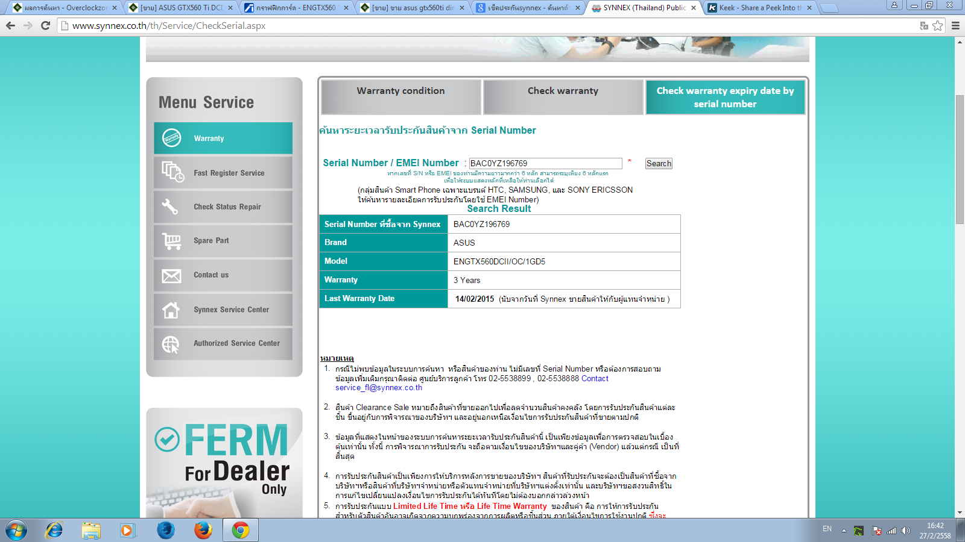
Task: Open Firefox from the taskbar
Action: coord(203,531)
